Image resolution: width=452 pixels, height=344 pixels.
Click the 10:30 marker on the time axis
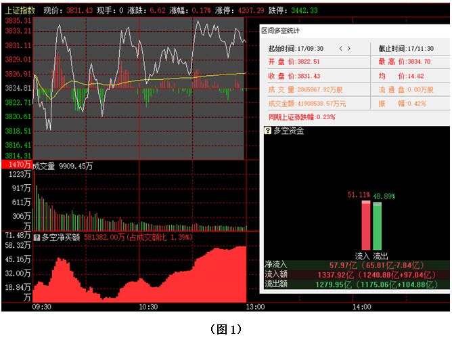[148, 307]
